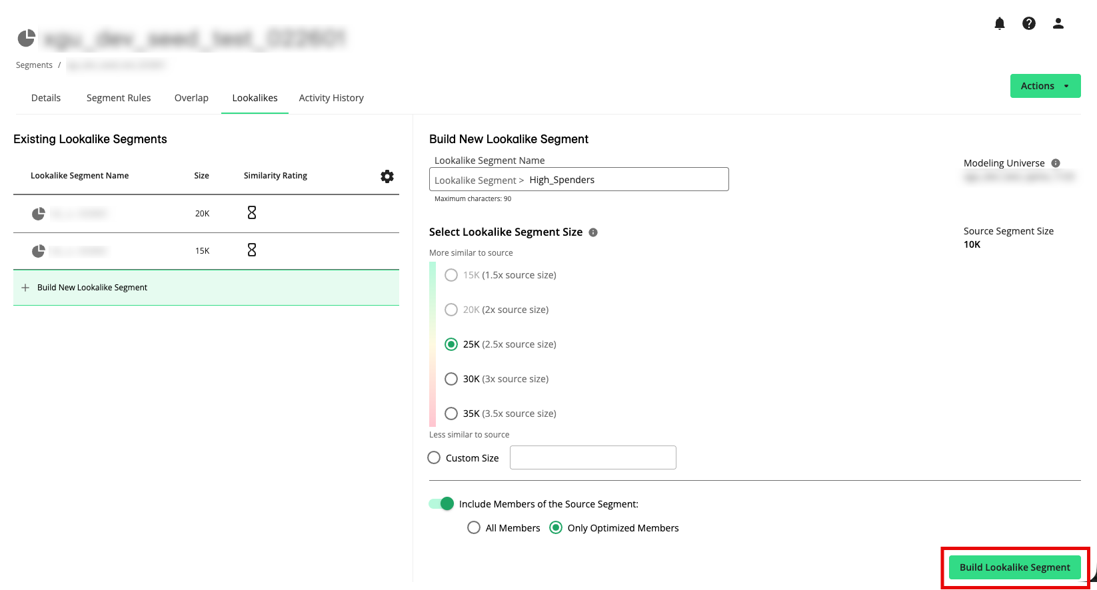The image size is (1097, 590).
Task: Open the lookalike table settings gear
Action: click(387, 176)
